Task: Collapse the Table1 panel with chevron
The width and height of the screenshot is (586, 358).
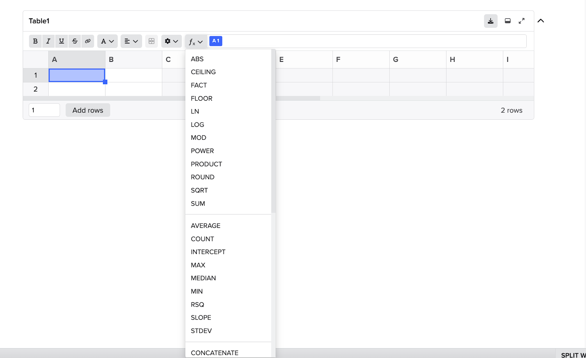Action: point(541,21)
